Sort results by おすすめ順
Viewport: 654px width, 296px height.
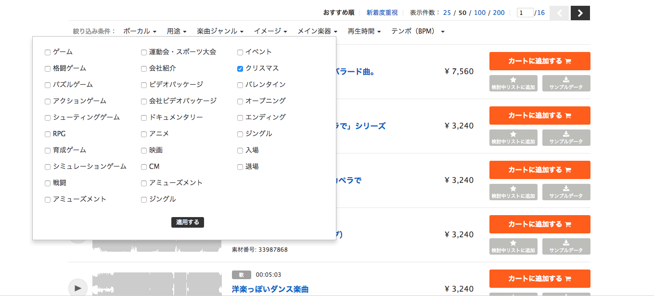(x=339, y=13)
